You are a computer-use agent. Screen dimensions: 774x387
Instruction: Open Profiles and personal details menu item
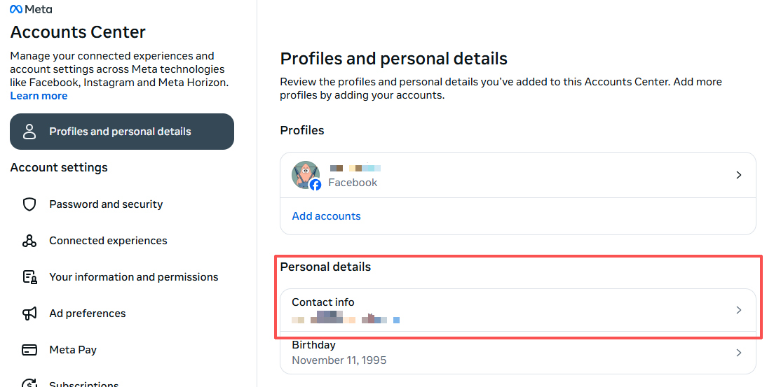coord(120,132)
